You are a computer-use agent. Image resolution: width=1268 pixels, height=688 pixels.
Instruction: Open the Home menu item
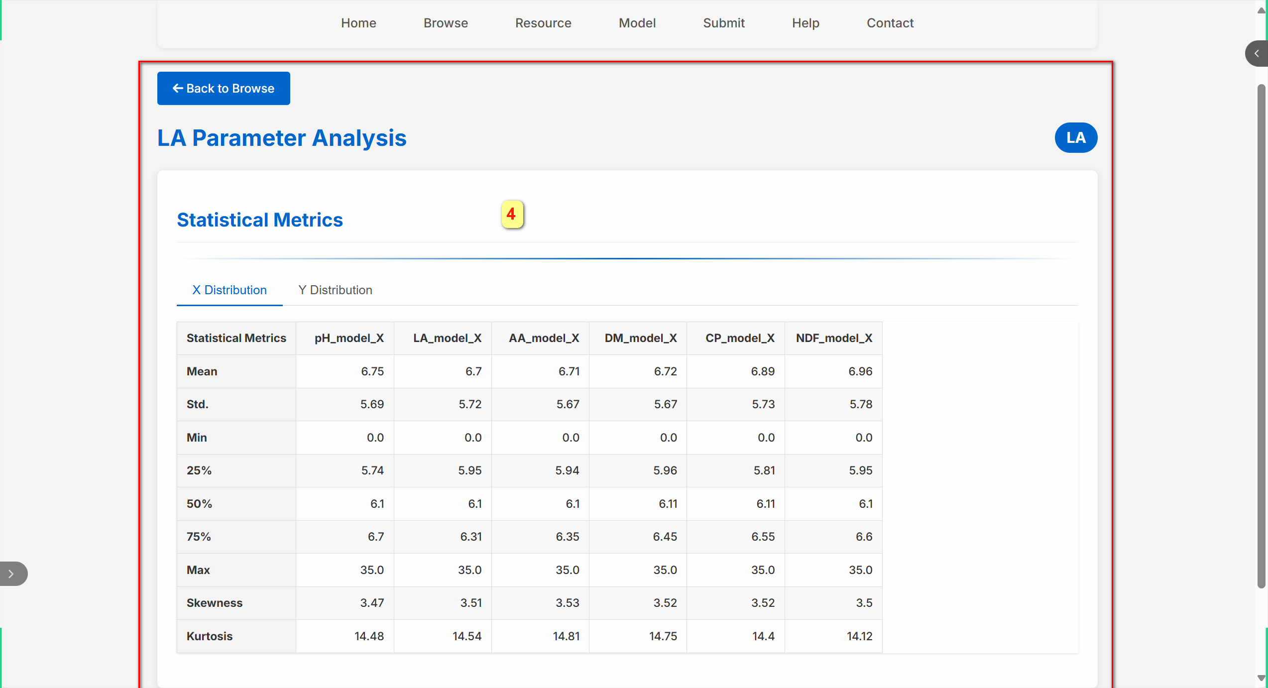coord(358,23)
